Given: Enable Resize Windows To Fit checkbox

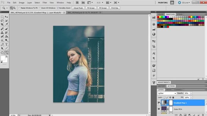Looking at the screenshot, I should point(20,8).
